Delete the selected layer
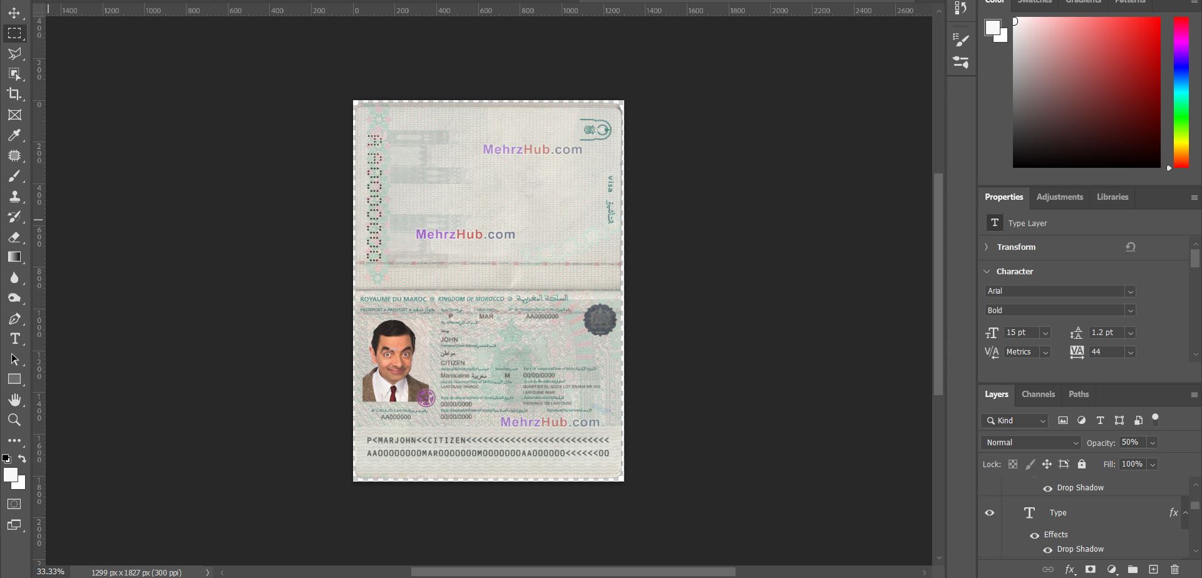The height and width of the screenshot is (578, 1202). coord(1174,569)
